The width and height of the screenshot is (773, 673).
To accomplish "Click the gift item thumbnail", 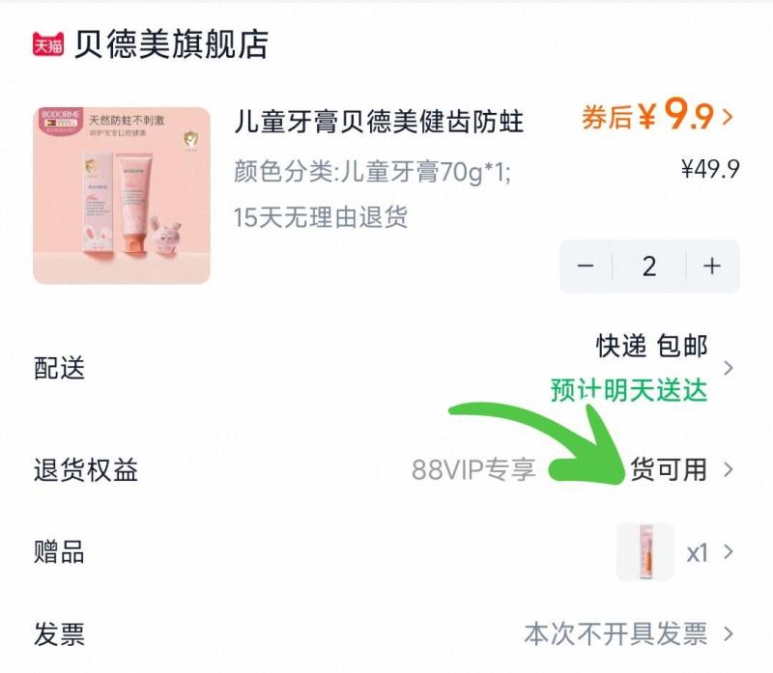I will point(648,552).
